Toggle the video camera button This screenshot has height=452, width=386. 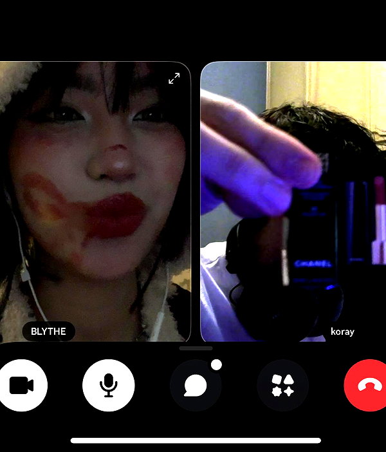[22, 386]
